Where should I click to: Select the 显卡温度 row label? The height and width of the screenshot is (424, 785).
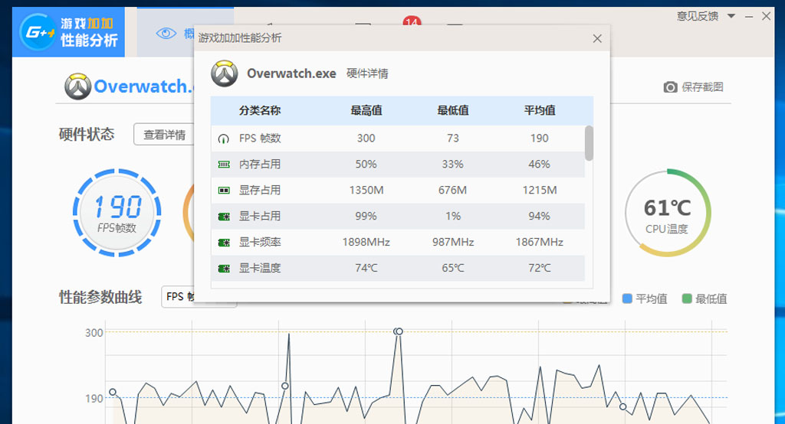pyautogui.click(x=259, y=269)
